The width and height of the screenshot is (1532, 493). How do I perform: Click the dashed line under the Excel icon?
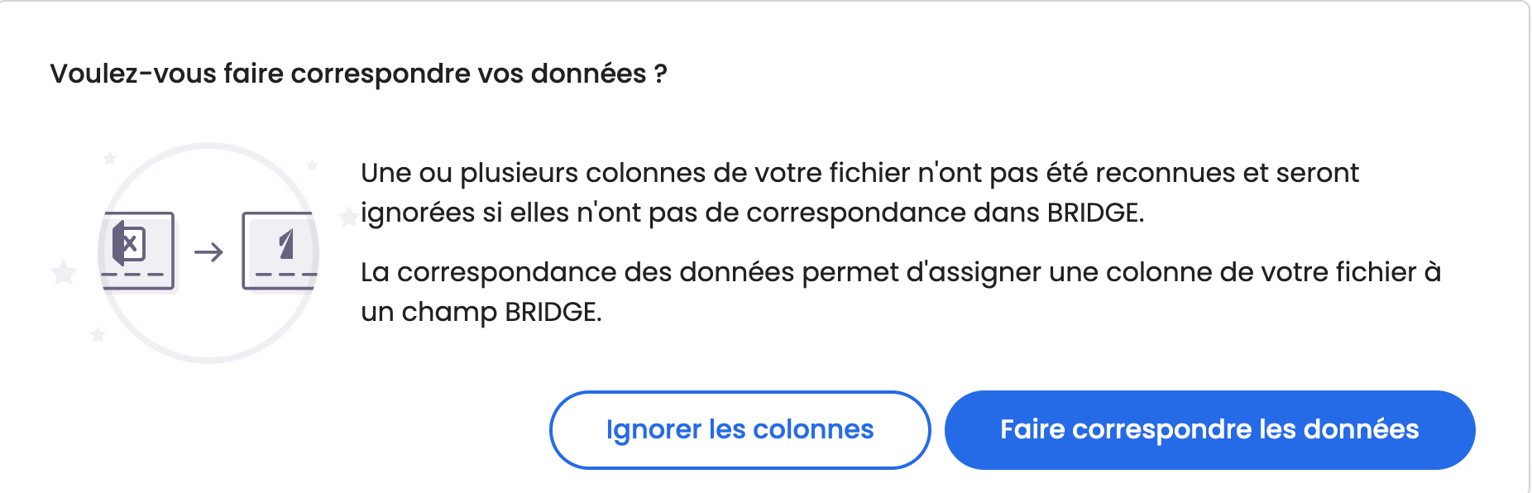[x=133, y=275]
